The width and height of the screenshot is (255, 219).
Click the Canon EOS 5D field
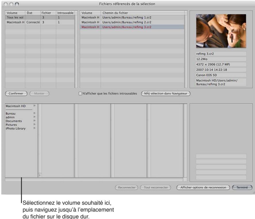click(x=221, y=75)
